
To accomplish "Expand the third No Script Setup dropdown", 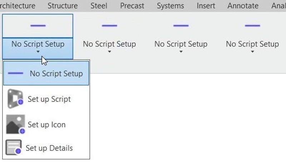I will [x=181, y=52].
